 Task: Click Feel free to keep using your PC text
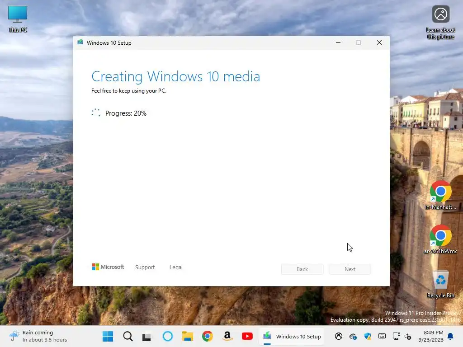tap(129, 91)
